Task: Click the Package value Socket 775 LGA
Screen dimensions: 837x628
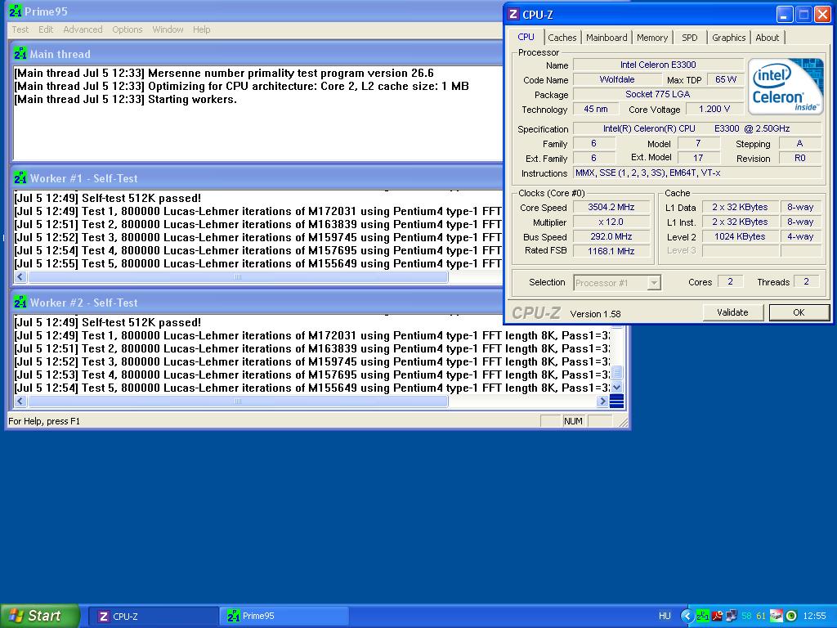Action: pyautogui.click(x=658, y=94)
